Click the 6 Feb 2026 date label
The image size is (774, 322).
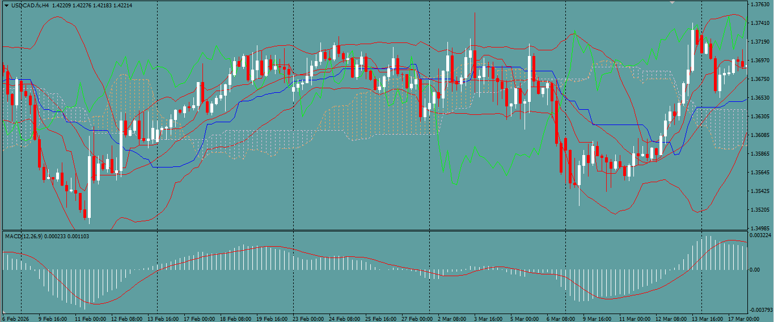[x=15, y=319]
